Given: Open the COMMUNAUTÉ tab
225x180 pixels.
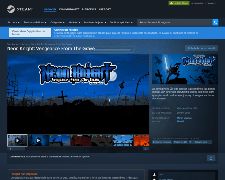Looking at the screenshot, I should (69, 9).
